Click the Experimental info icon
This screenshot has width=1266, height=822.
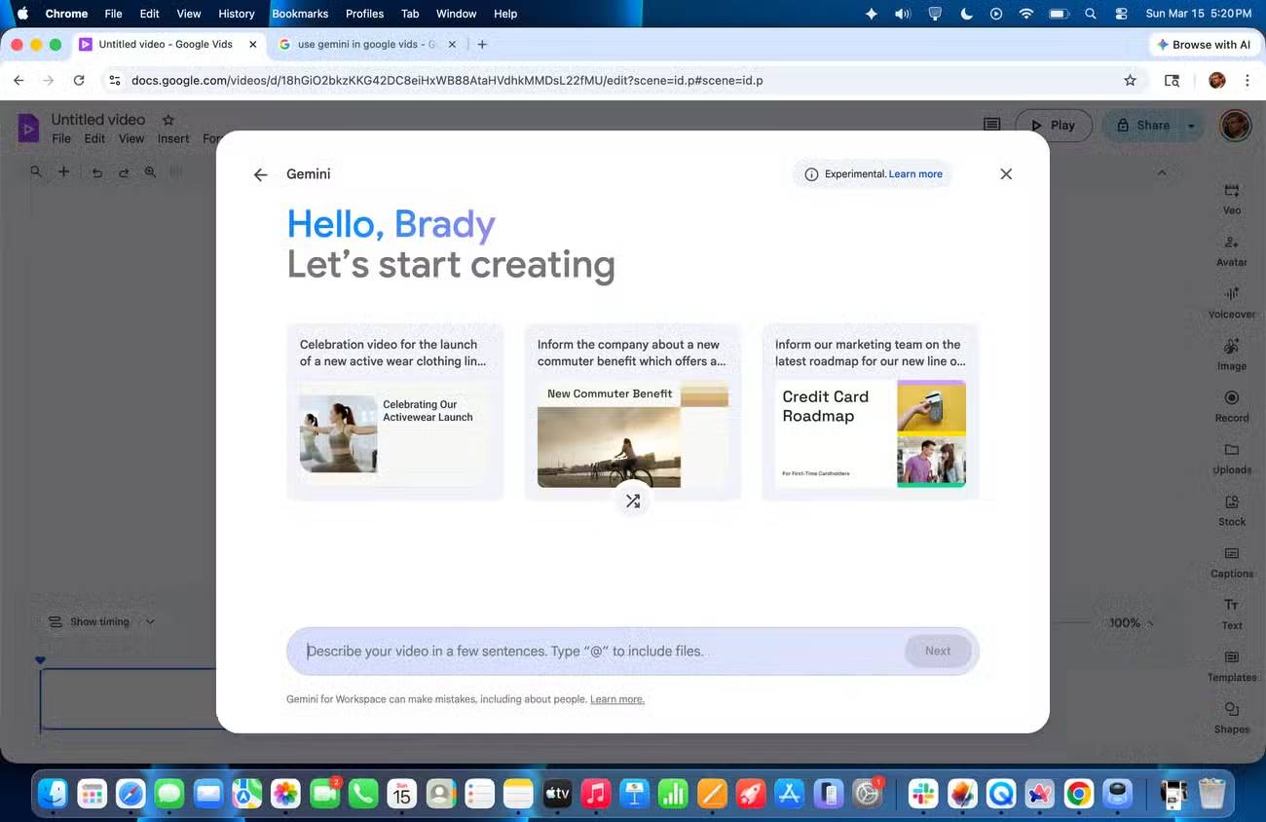(x=811, y=174)
